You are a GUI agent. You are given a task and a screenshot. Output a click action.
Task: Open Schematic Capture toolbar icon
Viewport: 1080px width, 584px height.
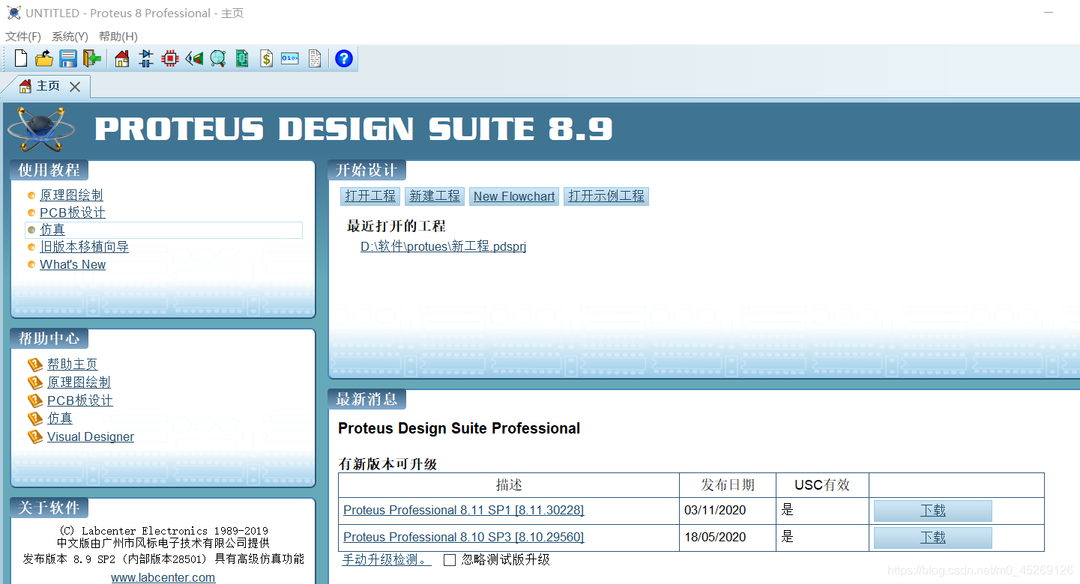click(x=146, y=58)
